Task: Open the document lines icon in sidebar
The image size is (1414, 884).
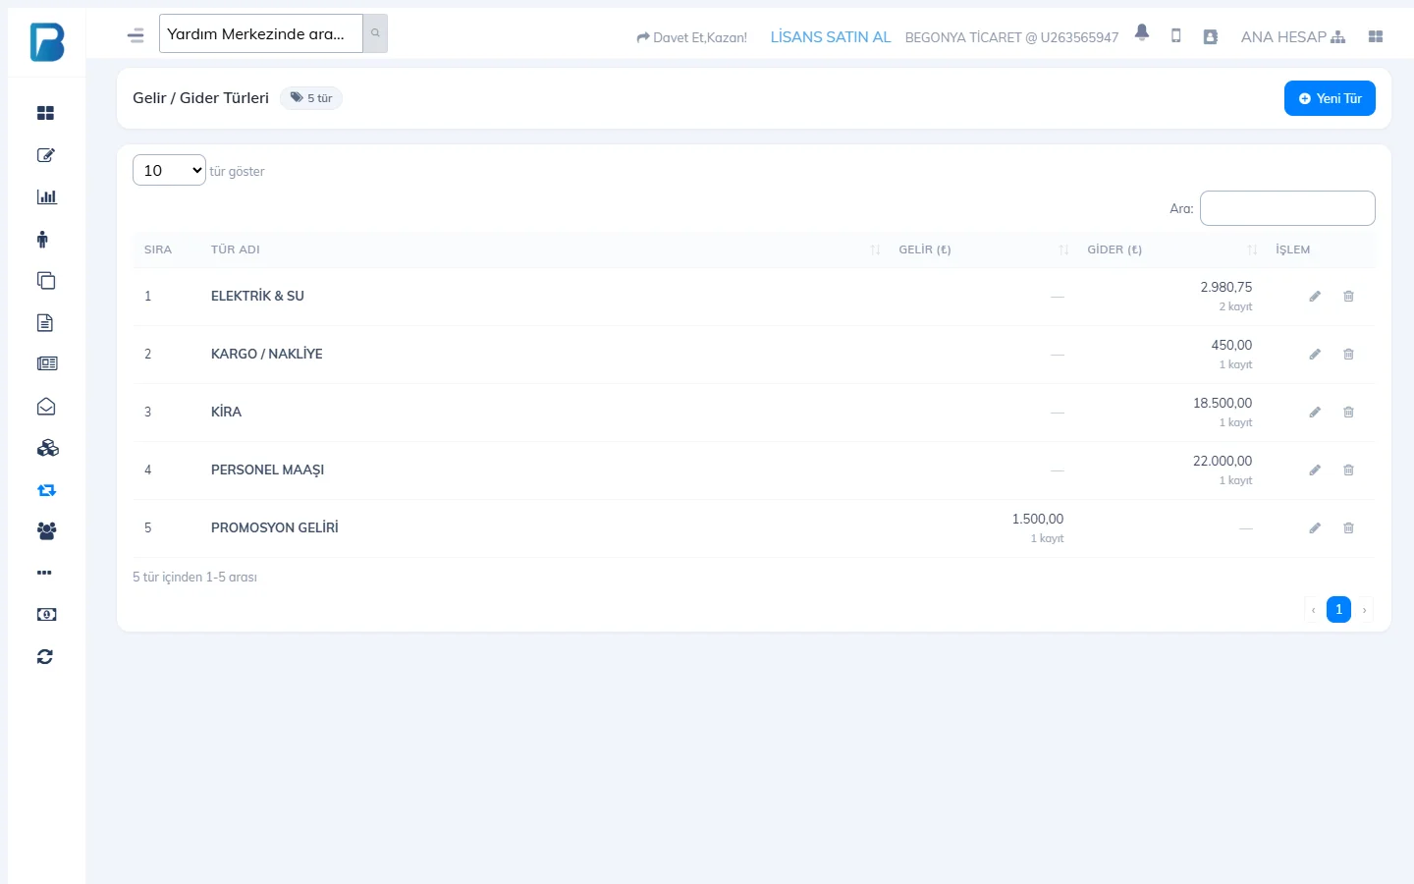Action: (45, 322)
